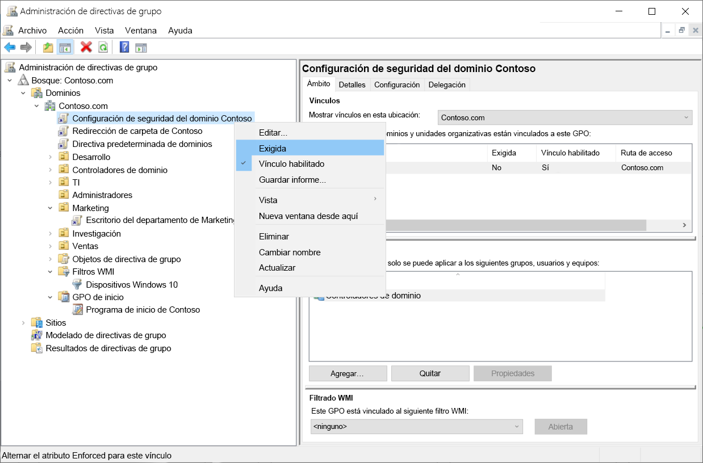Uncheck Vínculo habilitado in the context menu
The height and width of the screenshot is (463, 703).
(x=310, y=164)
